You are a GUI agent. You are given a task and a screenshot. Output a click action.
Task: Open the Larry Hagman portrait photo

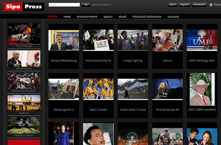click(202, 89)
